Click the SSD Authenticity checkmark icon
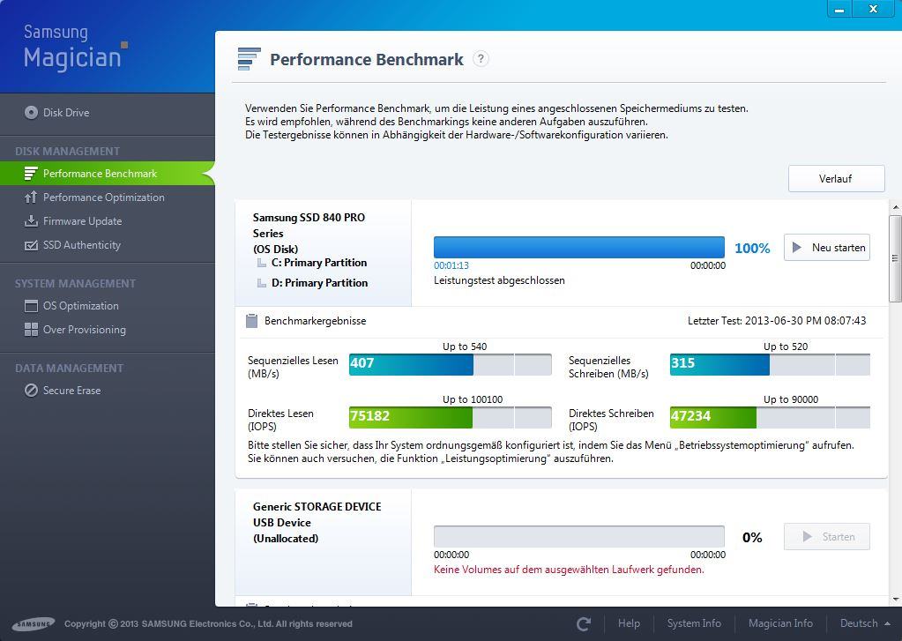This screenshot has height=641, width=902. click(x=31, y=245)
